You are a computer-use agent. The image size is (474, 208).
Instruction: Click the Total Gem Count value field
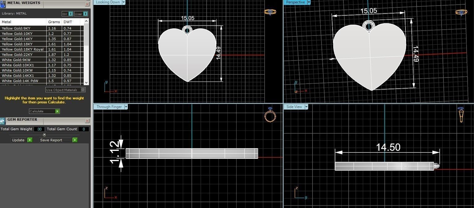84,129
